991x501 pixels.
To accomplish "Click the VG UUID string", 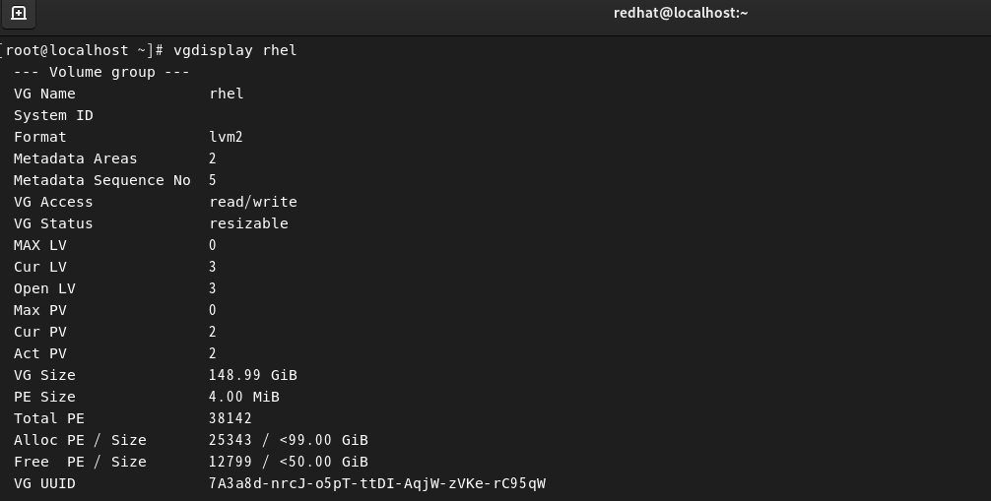I will tap(376, 483).
